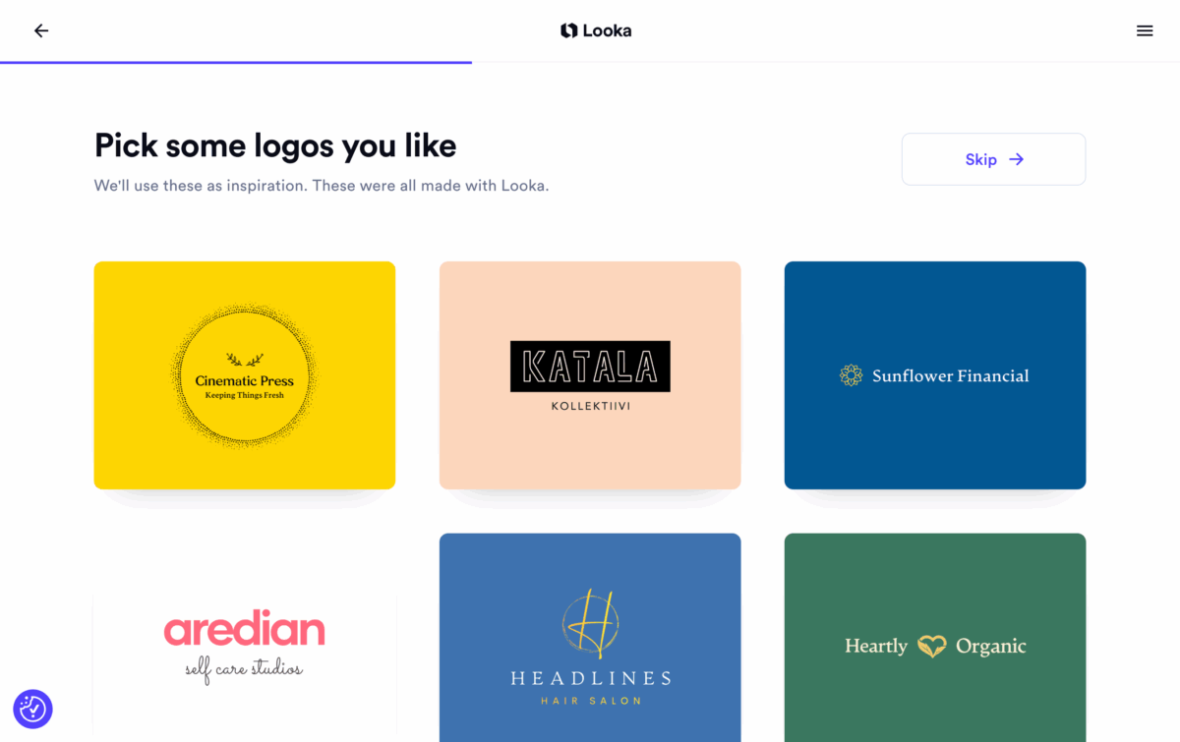Pick the KATALA Kollektiivi logo card
This screenshot has height=742, width=1180.
pos(590,375)
